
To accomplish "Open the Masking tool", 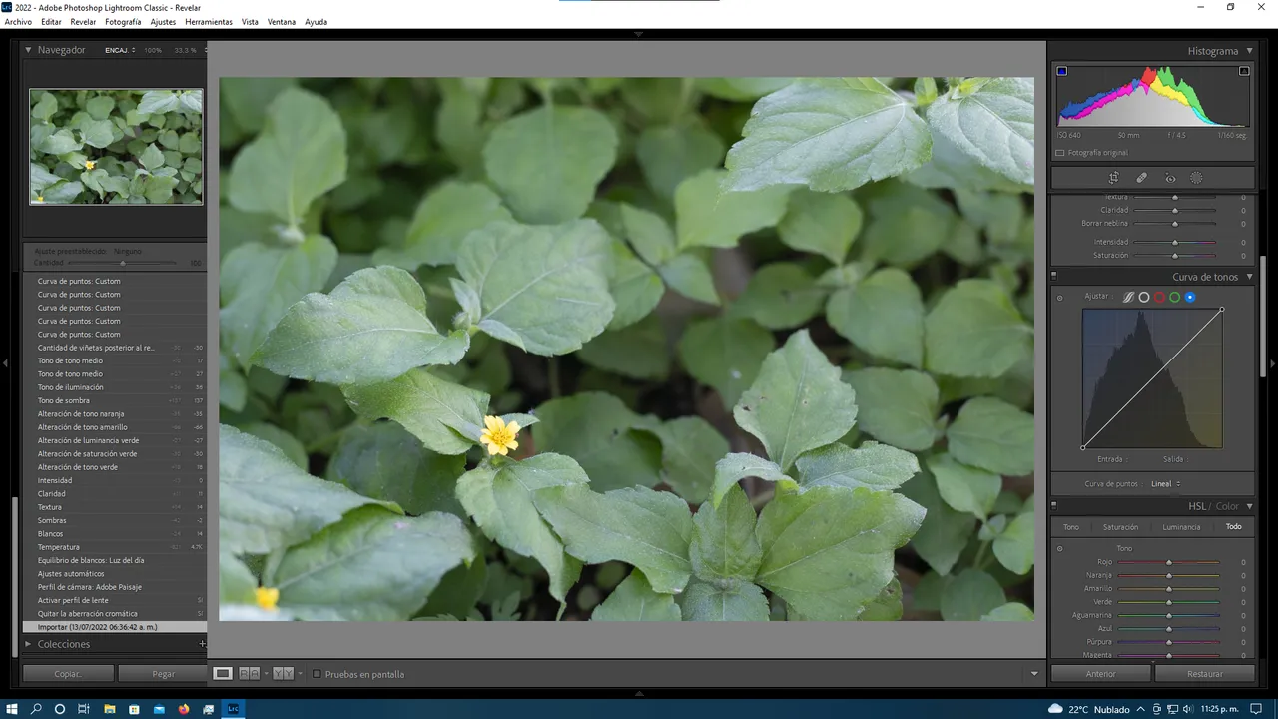I will (1196, 178).
